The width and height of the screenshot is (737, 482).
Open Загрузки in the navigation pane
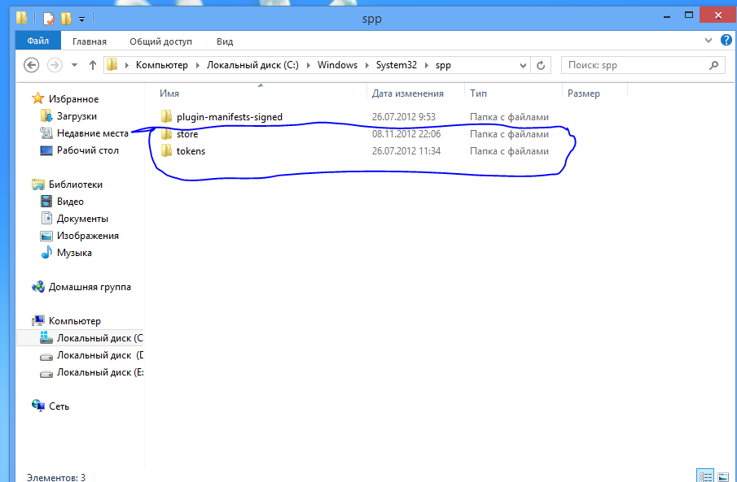[77, 116]
